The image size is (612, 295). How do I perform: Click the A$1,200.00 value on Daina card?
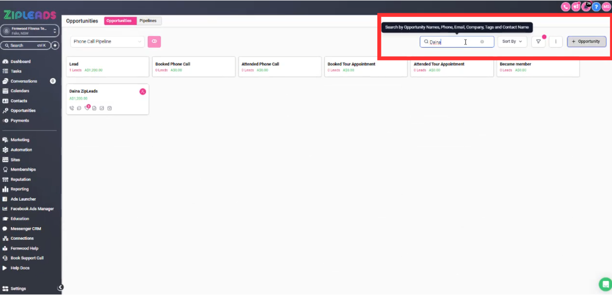[78, 99]
